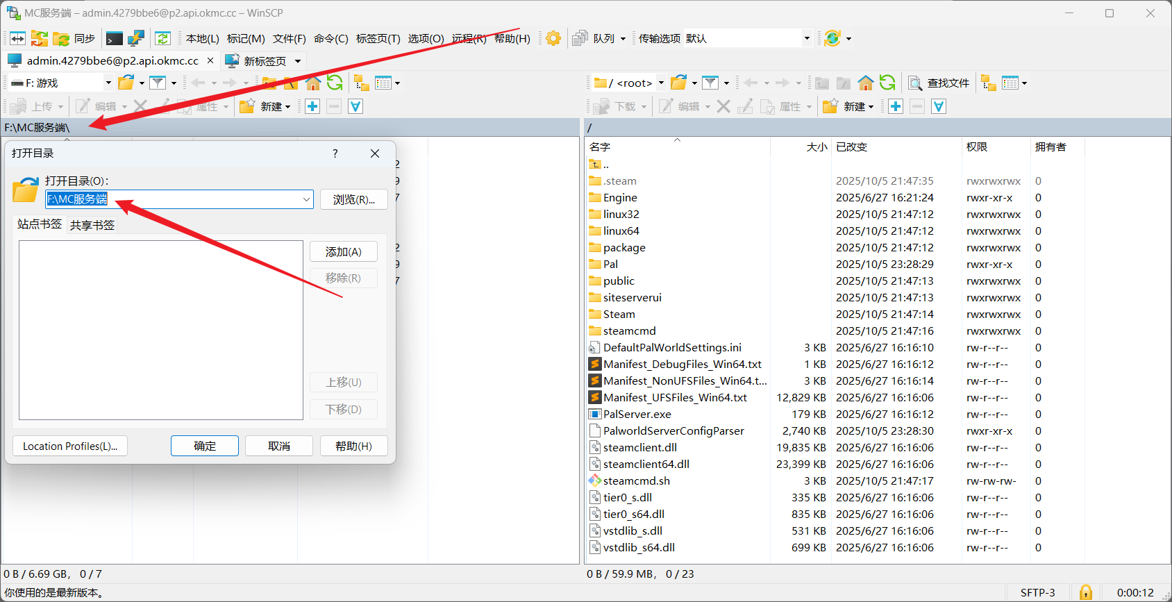Click the 浏览(R)... button
This screenshot has height=602, width=1172.
pyautogui.click(x=353, y=200)
